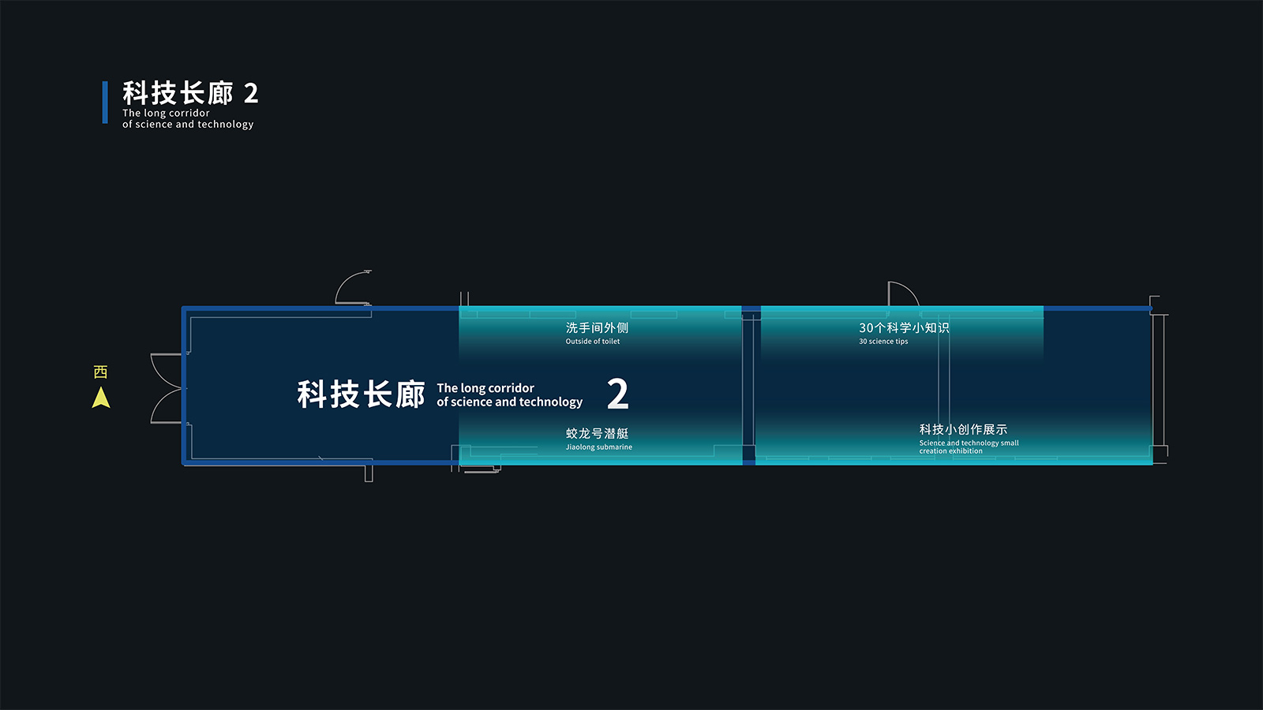The image size is (1263, 710).
Task: Click the door arc above 30个科学小知识 section
Action: click(903, 293)
